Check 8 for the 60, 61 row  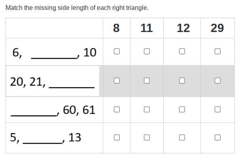[117, 109]
